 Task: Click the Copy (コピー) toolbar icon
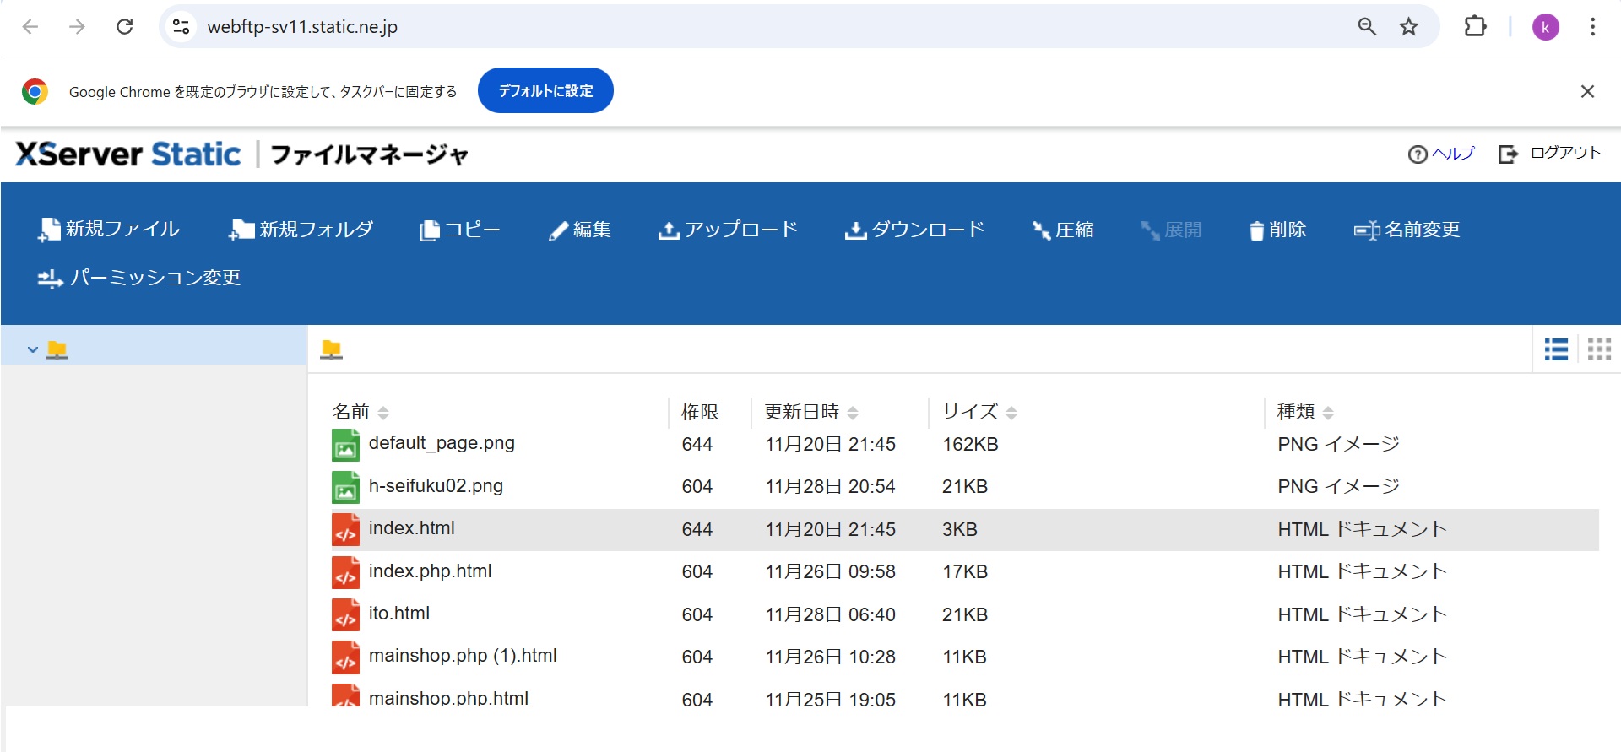click(460, 230)
